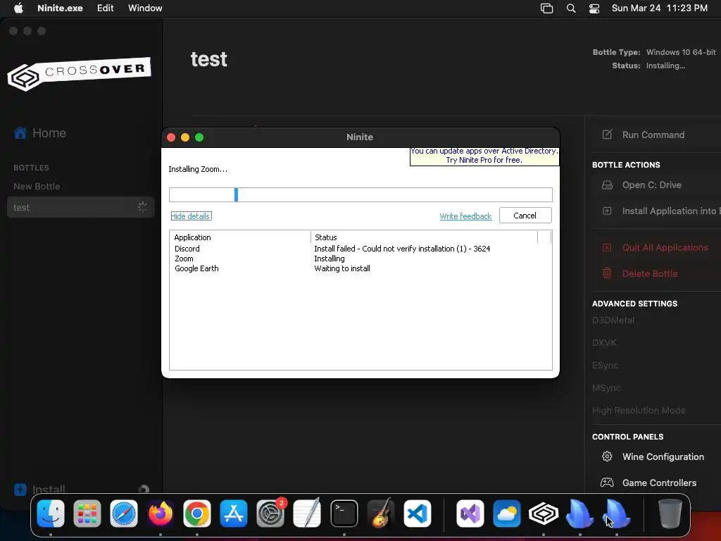Click the Ninite Pro advertisement banner

(x=484, y=156)
